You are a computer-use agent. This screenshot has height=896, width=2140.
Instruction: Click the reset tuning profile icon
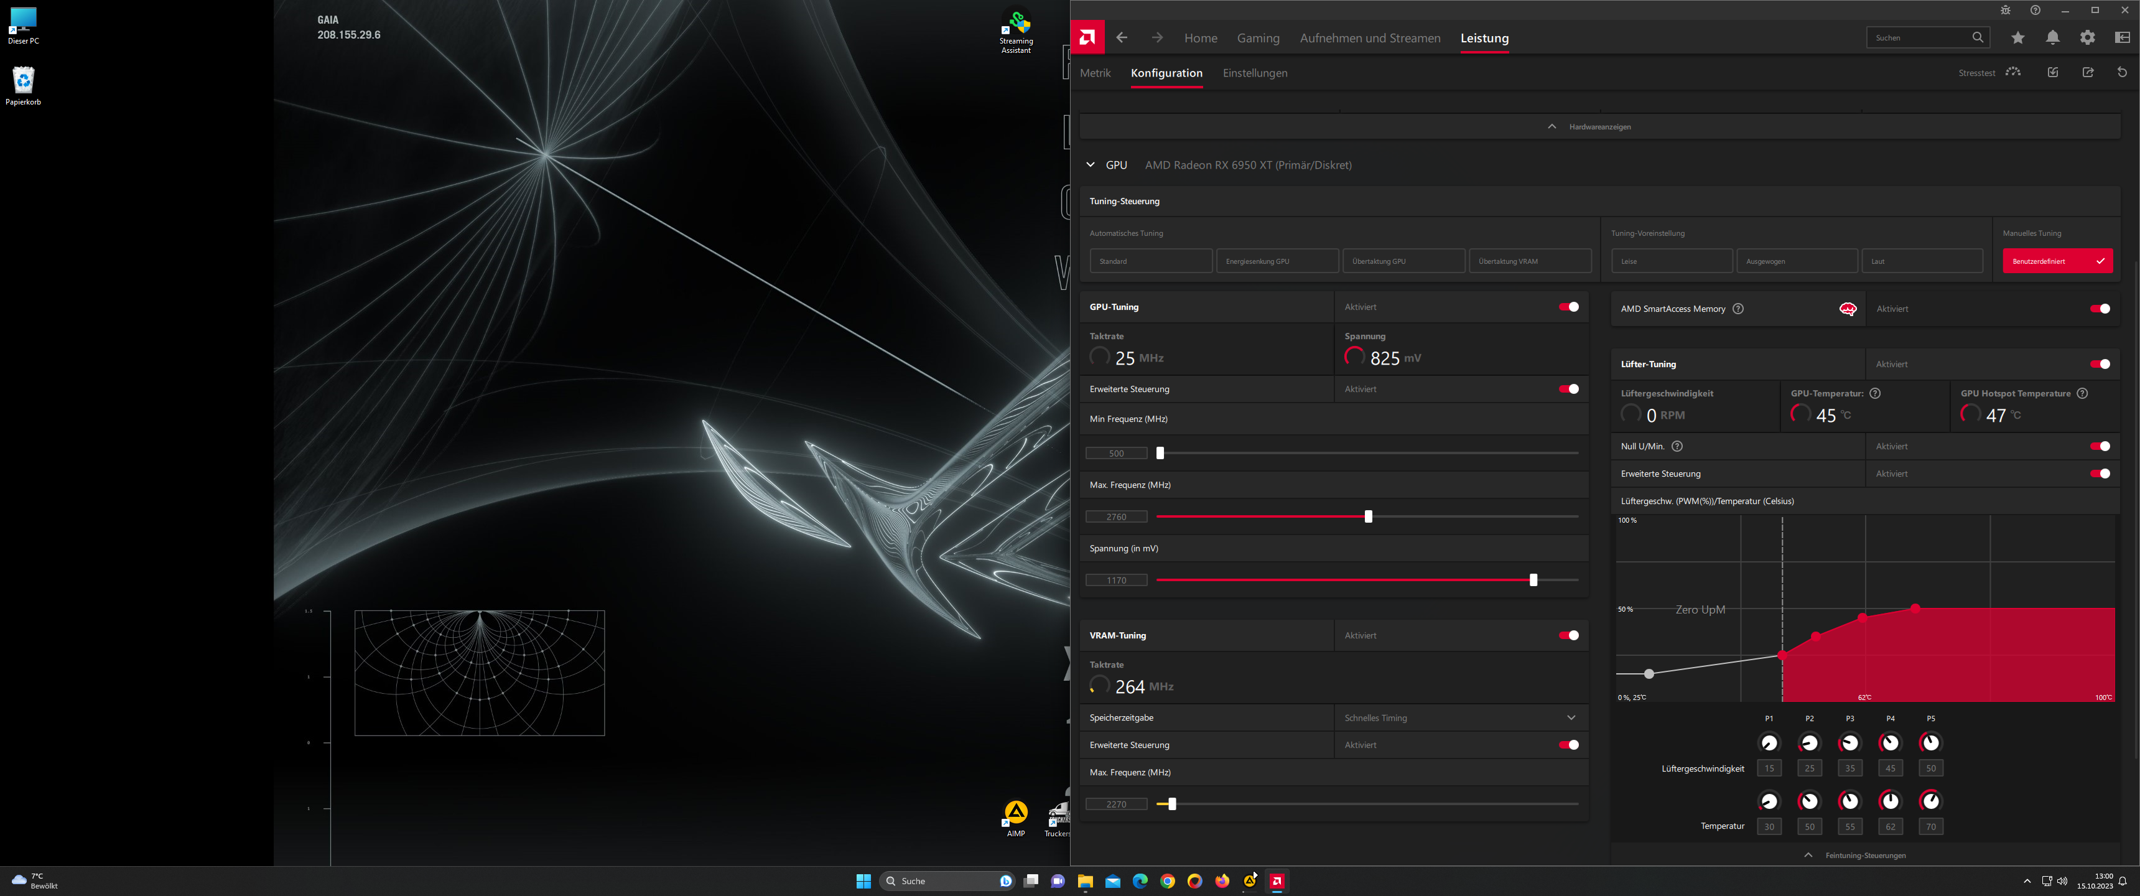pyautogui.click(x=2122, y=72)
